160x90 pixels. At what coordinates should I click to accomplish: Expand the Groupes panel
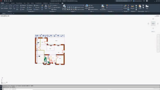tap(126, 11)
